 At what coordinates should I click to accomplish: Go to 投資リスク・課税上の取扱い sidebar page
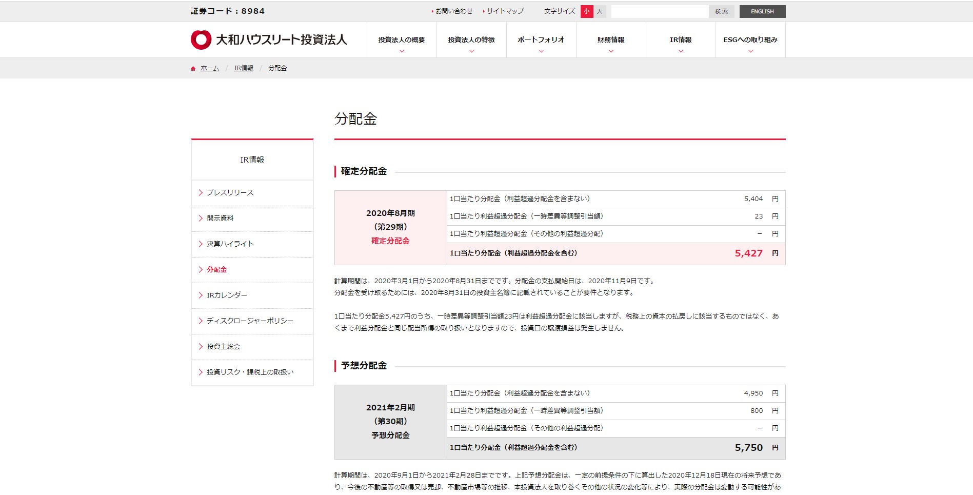pos(250,372)
